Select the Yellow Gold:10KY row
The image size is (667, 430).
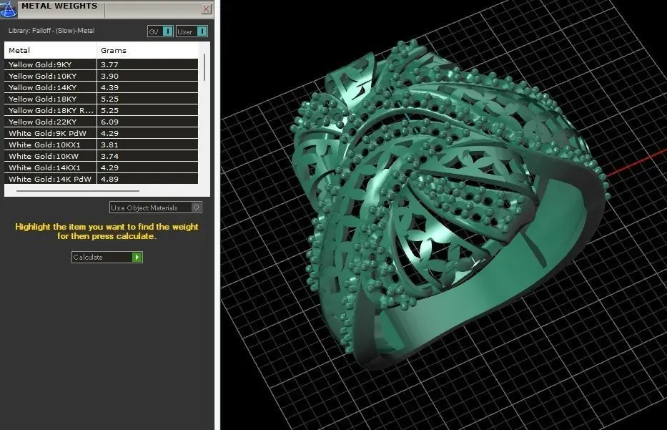pyautogui.click(x=102, y=76)
